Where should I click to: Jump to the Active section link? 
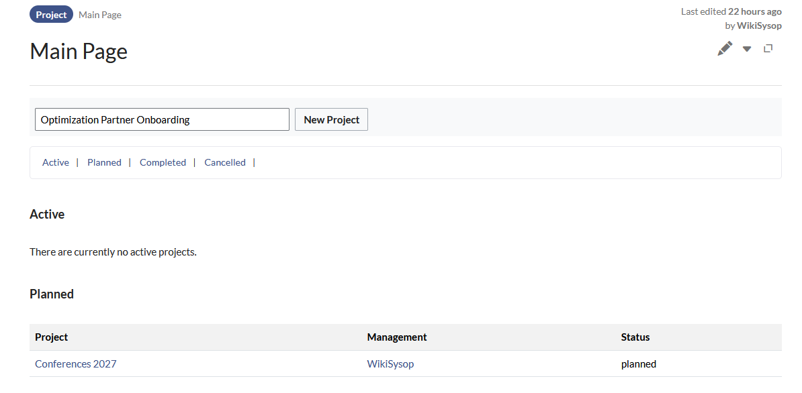coord(56,162)
